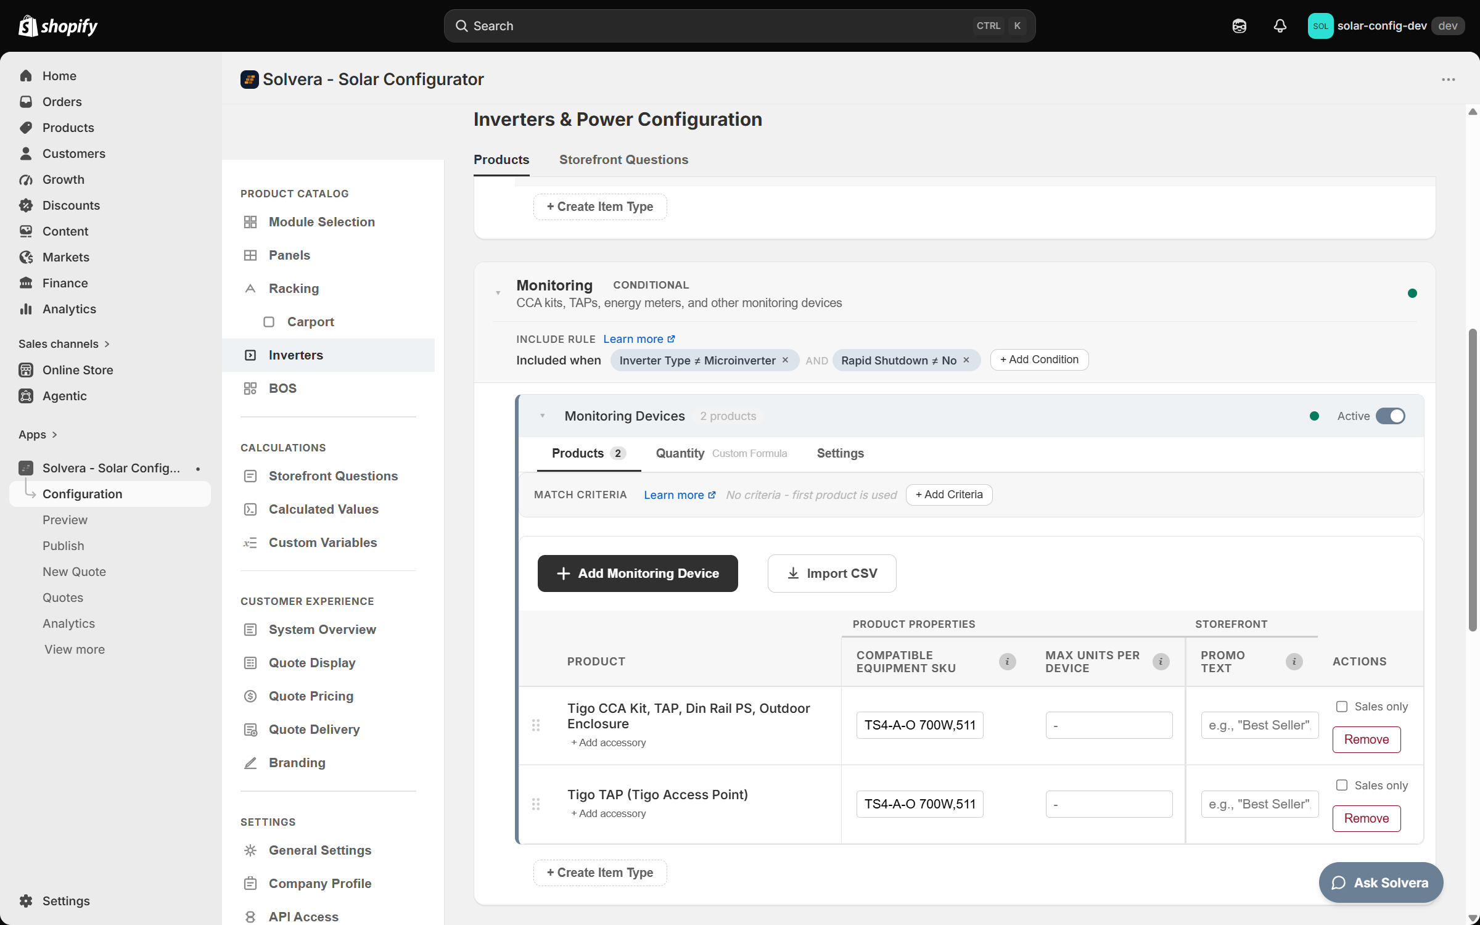Remove the Tigo TAP product
This screenshot has height=925, width=1480.
(1367, 818)
